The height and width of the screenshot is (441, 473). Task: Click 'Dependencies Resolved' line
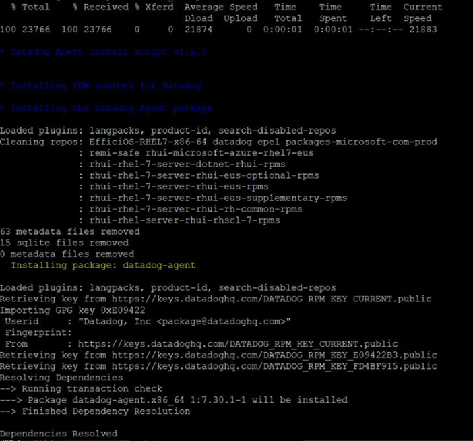59,434
